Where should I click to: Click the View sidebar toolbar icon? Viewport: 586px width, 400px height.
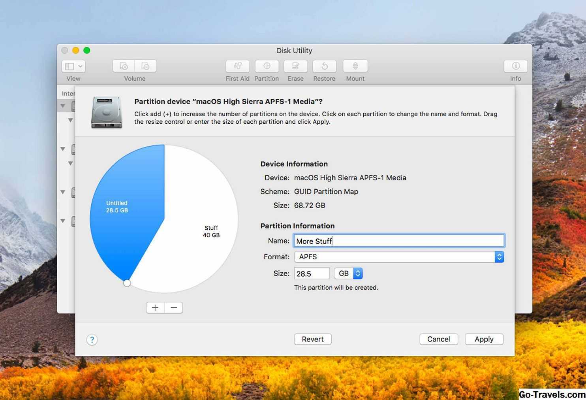point(69,66)
